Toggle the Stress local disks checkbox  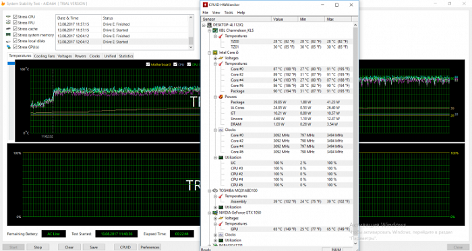(x=15, y=40)
